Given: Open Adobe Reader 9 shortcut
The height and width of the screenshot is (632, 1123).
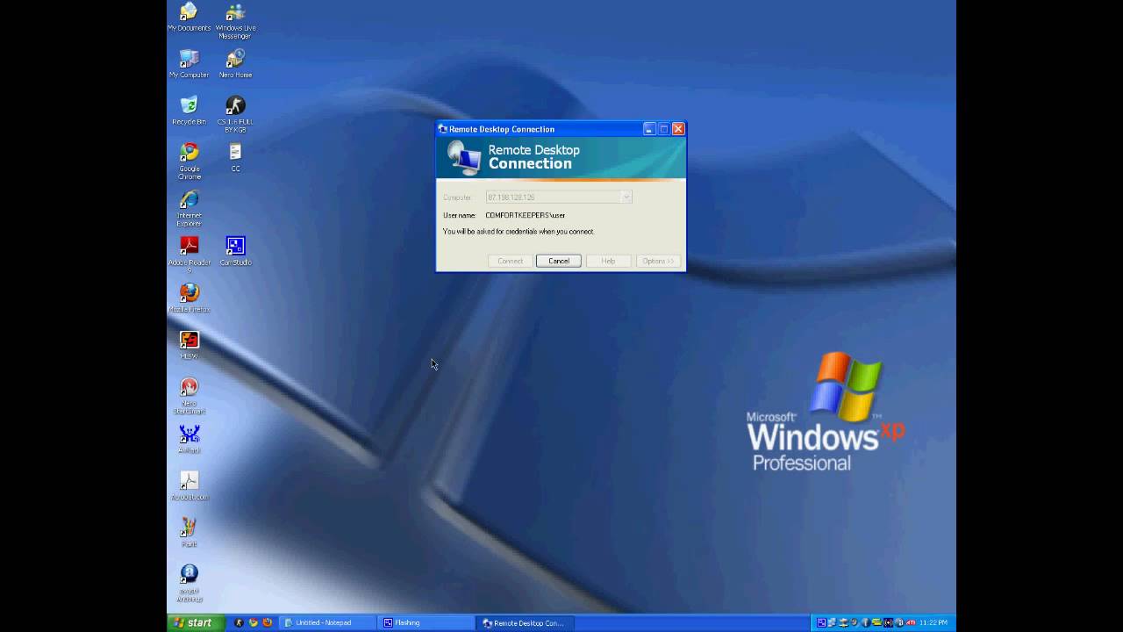Looking at the screenshot, I should [189, 255].
